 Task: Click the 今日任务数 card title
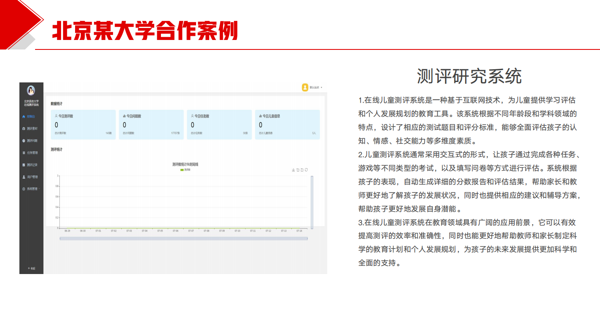pyautogui.click(x=202, y=116)
